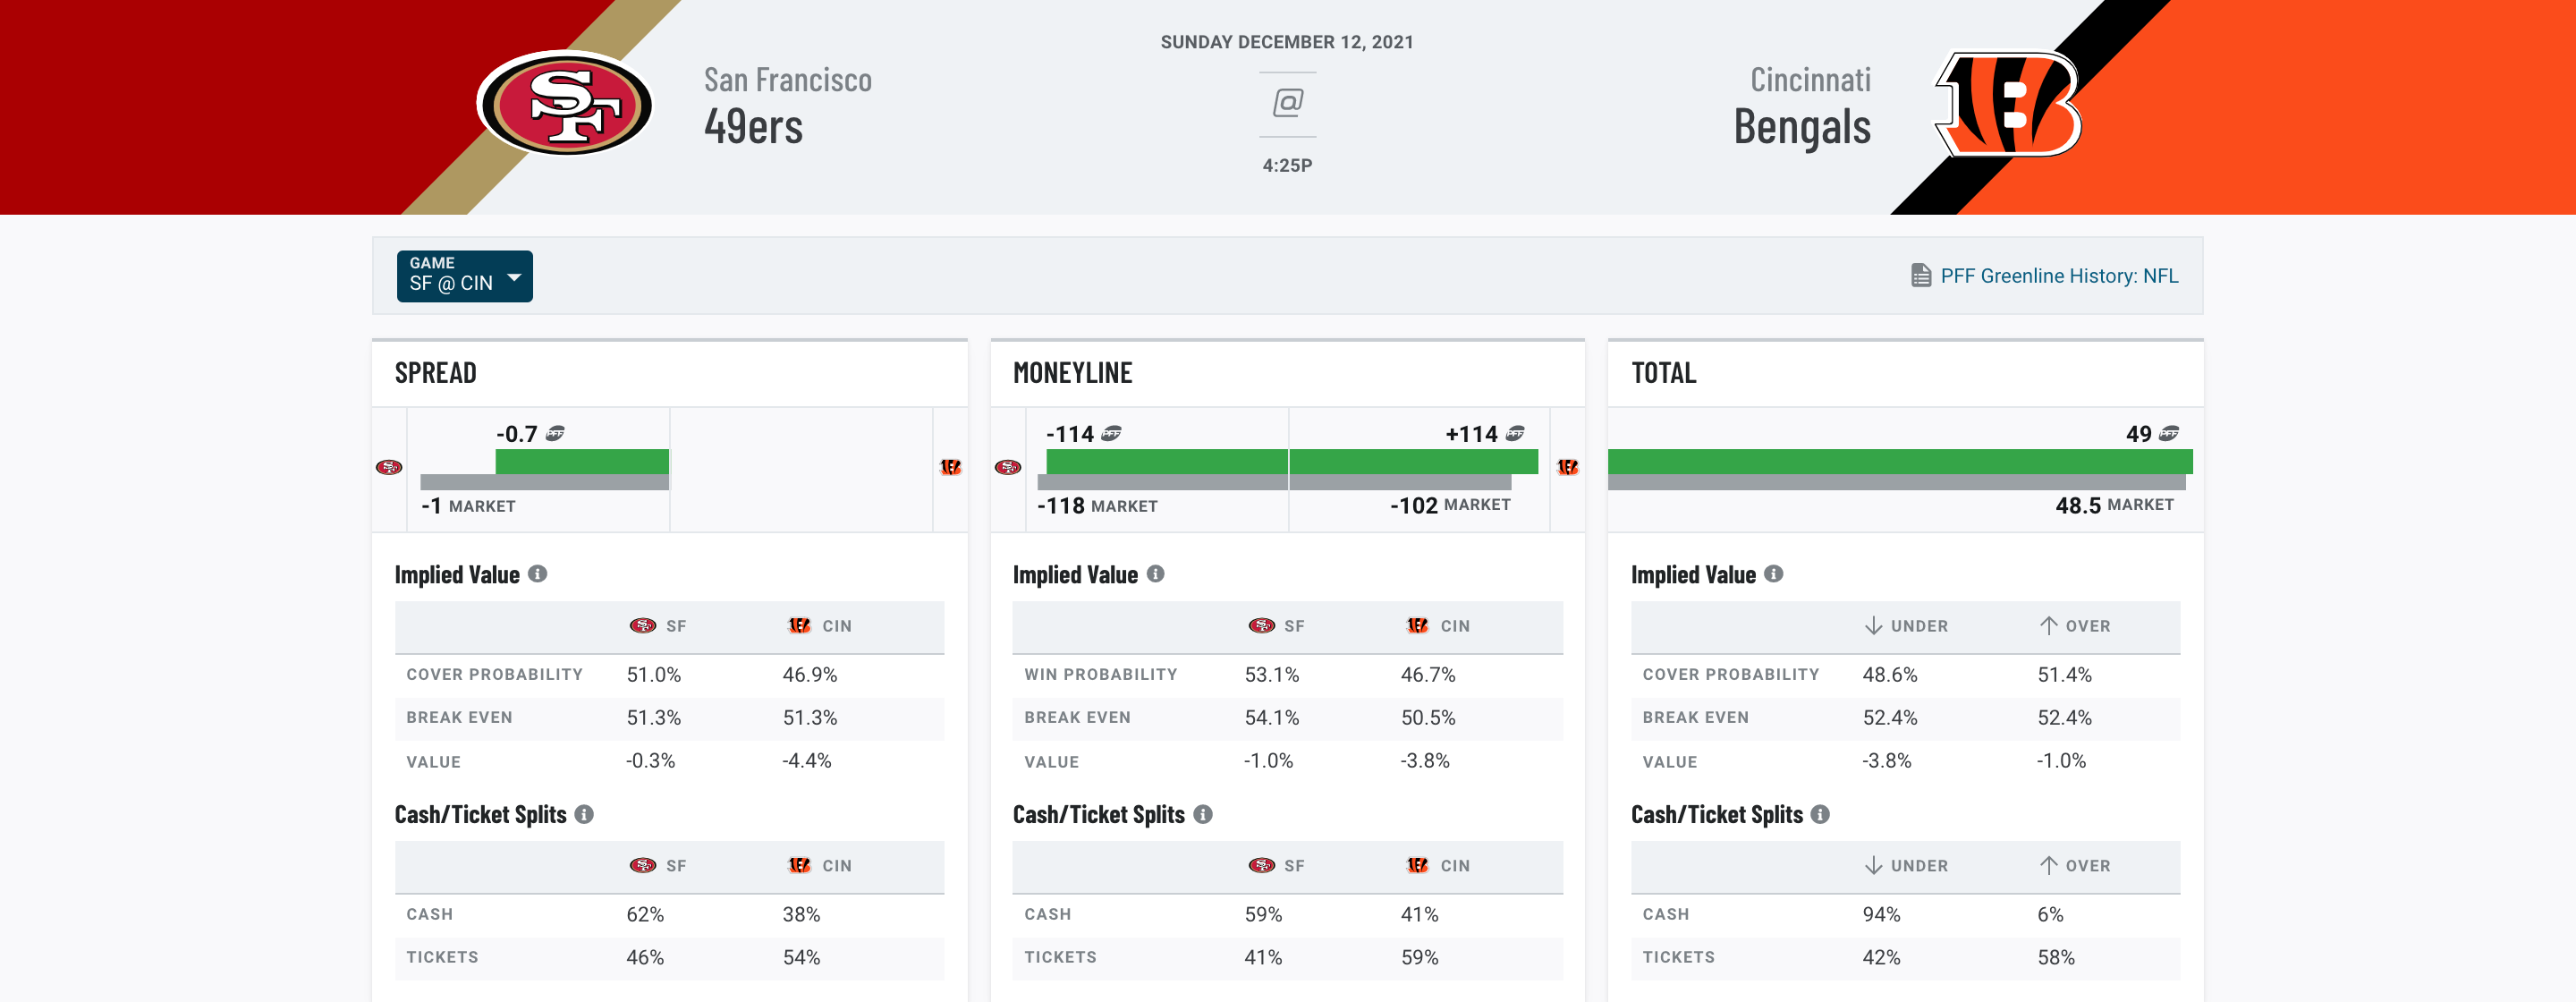Click Bengals logo right of the spread bar
Viewport: 2576px width, 1002px height.
pos(951,467)
